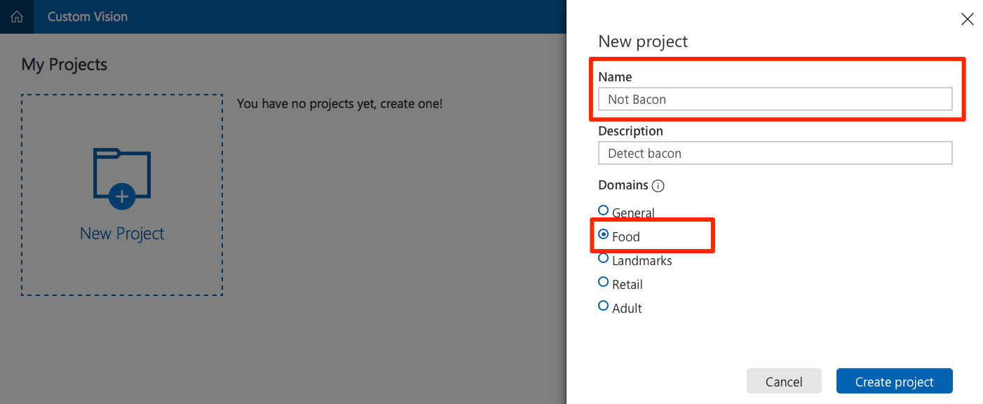Click the My Projects heading
The height and width of the screenshot is (404, 983).
(x=65, y=65)
